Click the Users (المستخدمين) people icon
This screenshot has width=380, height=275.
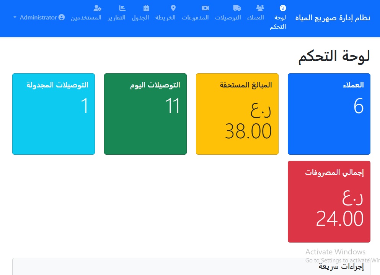97,8
